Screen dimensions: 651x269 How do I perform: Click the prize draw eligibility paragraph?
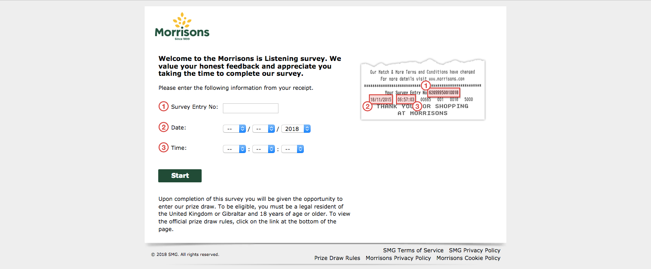pyautogui.click(x=254, y=214)
